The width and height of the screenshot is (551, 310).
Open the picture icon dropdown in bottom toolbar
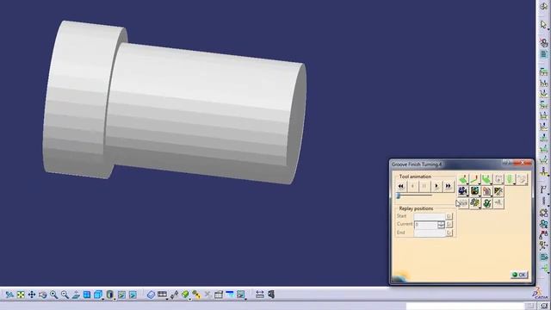[x=241, y=294]
